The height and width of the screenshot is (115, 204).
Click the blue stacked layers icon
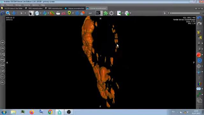(x=77, y=13)
